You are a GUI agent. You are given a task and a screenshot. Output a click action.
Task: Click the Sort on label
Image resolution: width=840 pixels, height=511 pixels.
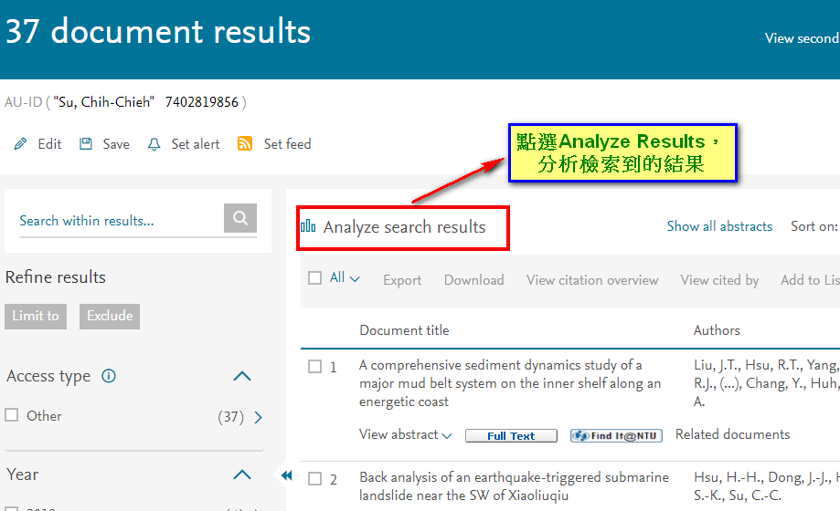814,226
